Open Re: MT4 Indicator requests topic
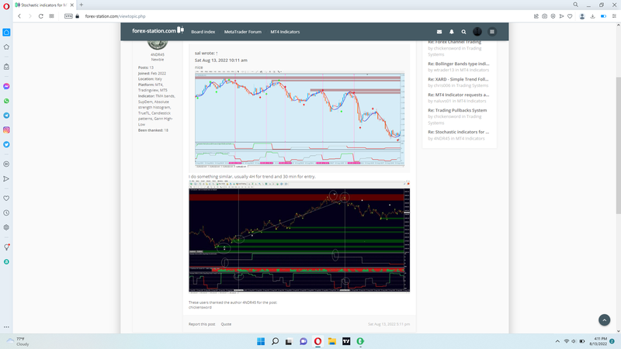 (458, 95)
